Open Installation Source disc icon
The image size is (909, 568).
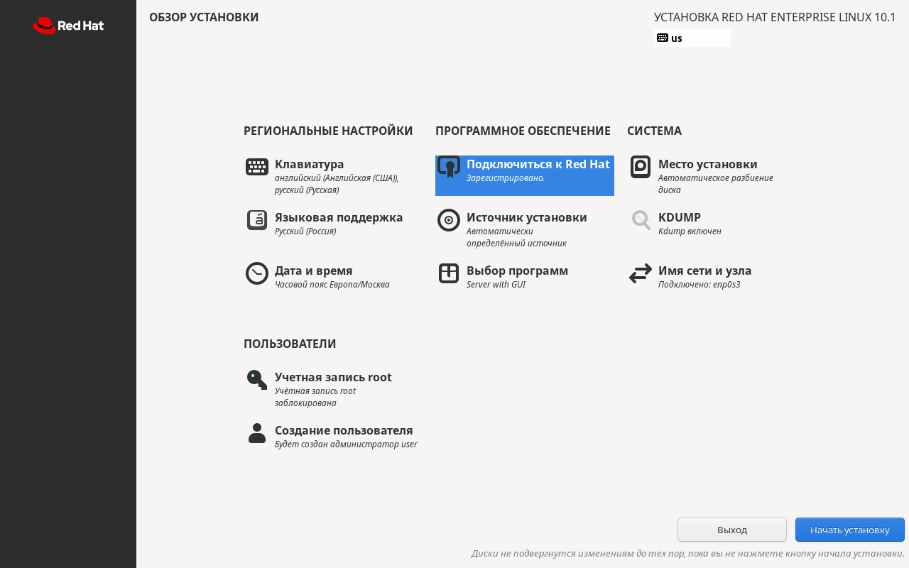pos(449,220)
